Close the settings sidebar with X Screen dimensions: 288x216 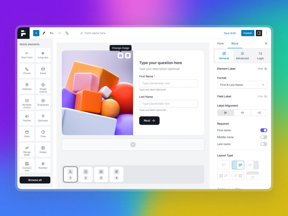pyautogui.click(x=266, y=43)
